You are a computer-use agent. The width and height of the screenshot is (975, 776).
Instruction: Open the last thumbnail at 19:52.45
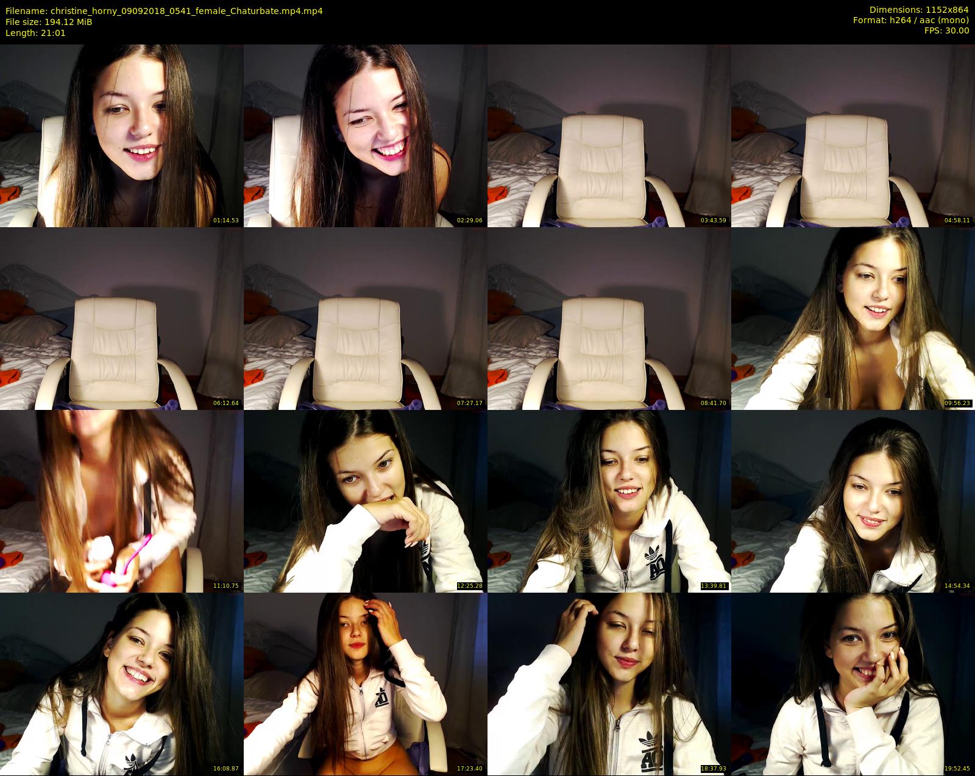coord(853,683)
